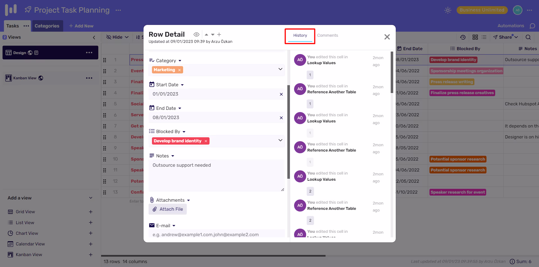The image size is (539, 267).
Task: Add a Grid View with plus icon
Action: [x=91, y=212]
